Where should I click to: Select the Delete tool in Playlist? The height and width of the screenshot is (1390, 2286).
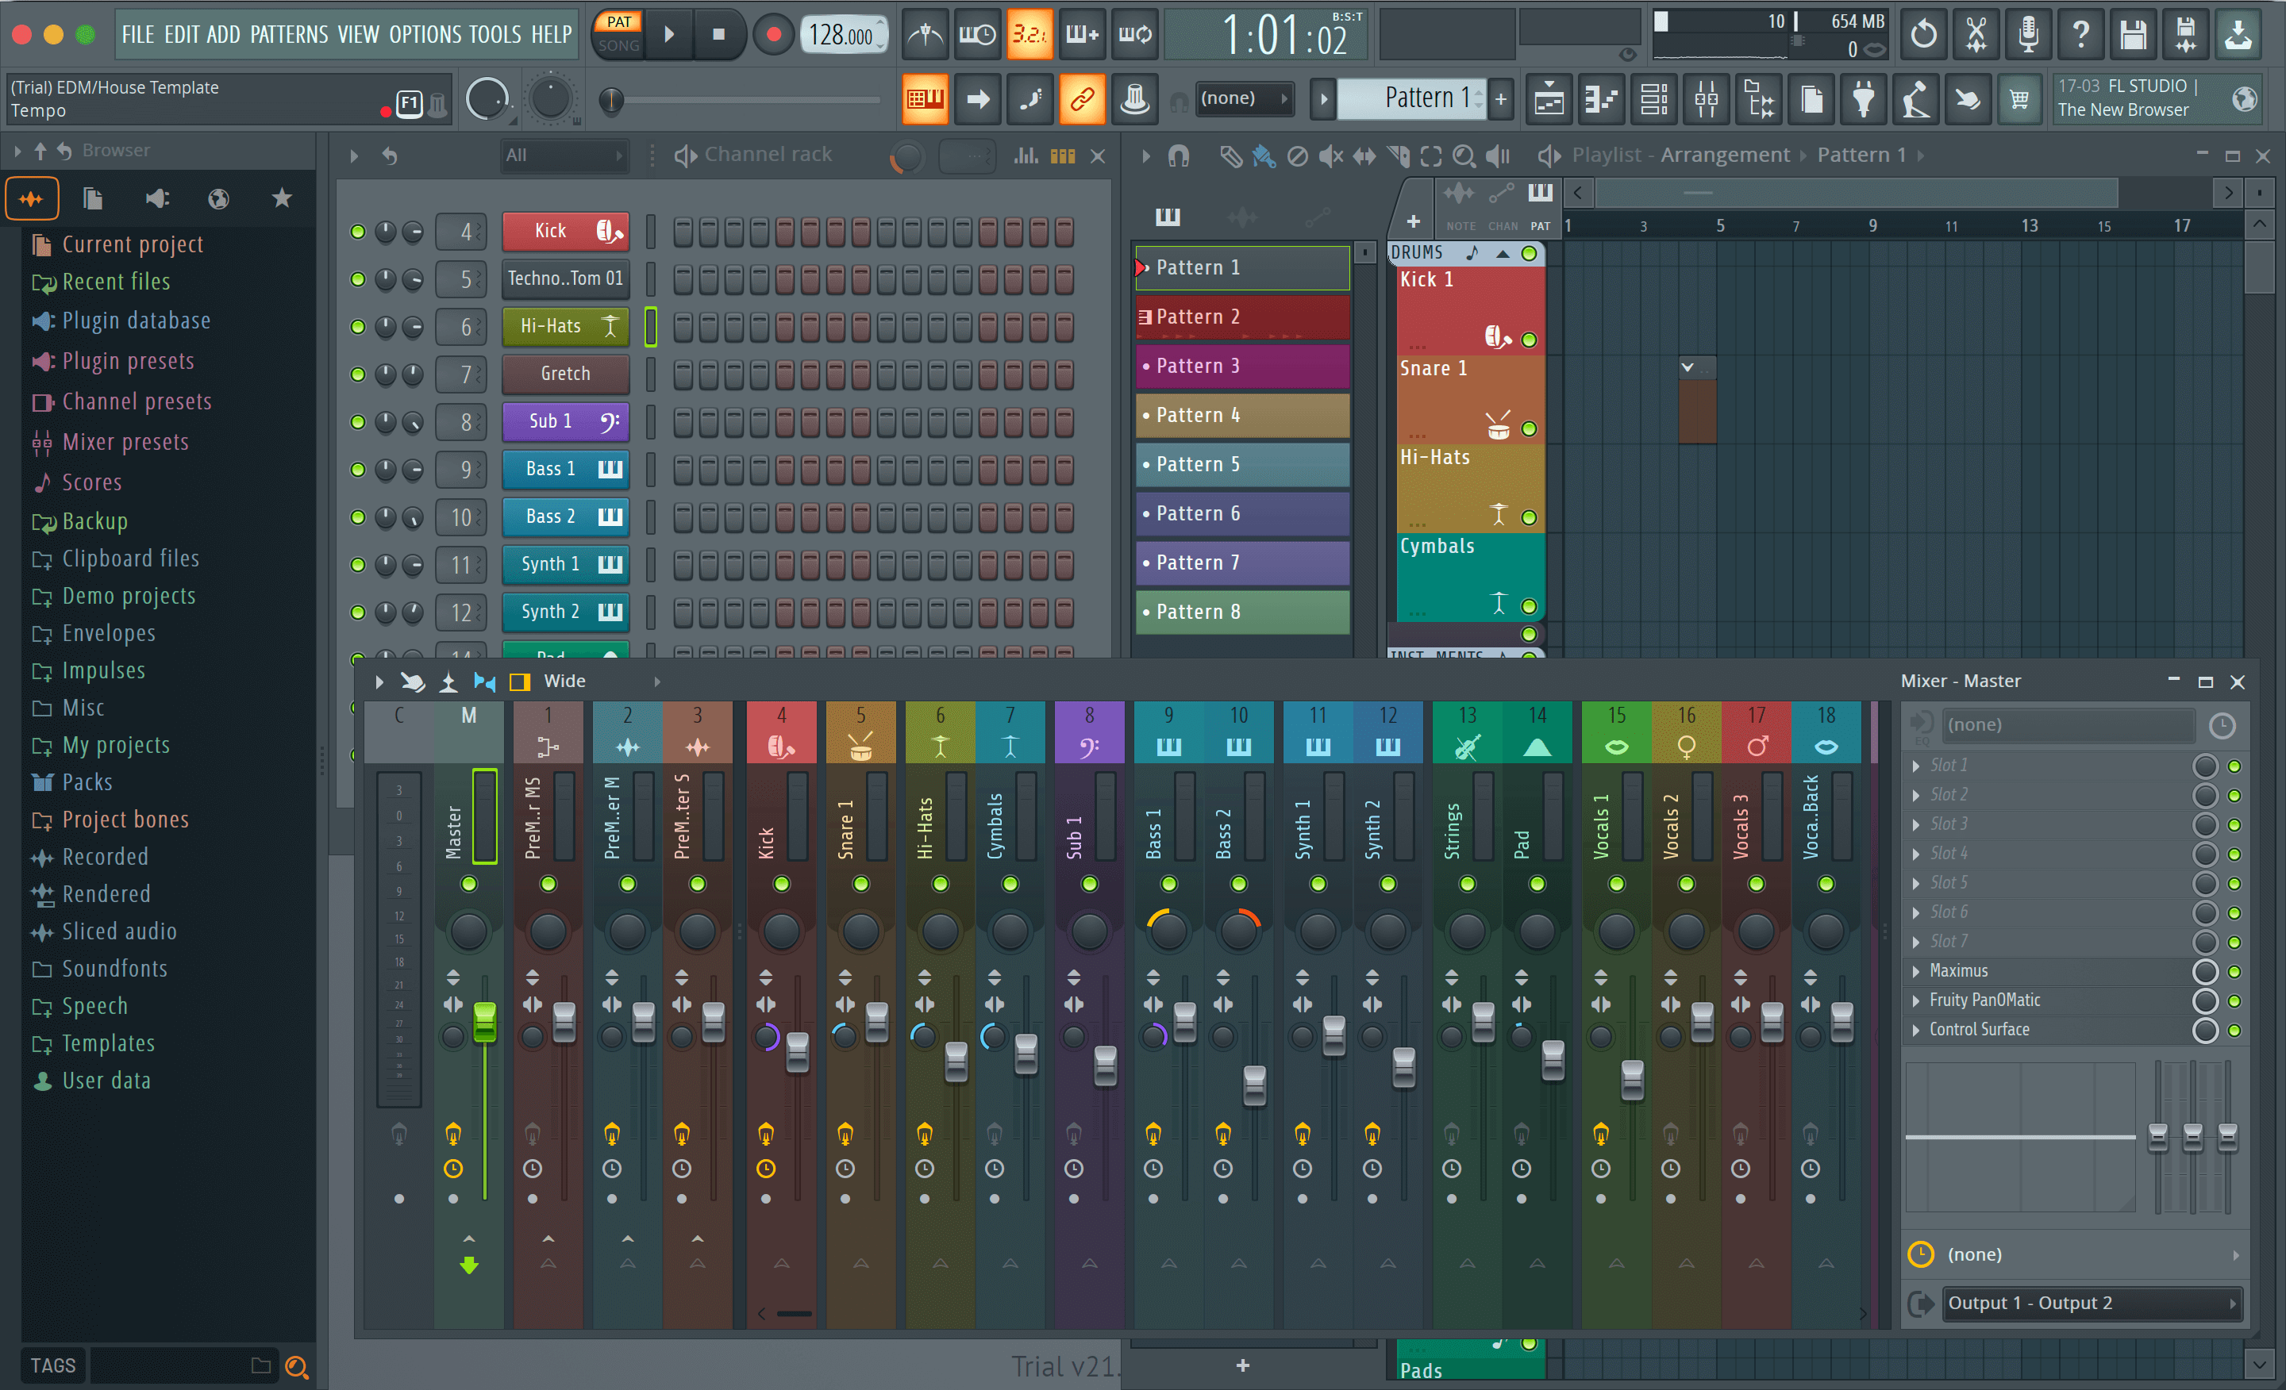(x=1297, y=156)
